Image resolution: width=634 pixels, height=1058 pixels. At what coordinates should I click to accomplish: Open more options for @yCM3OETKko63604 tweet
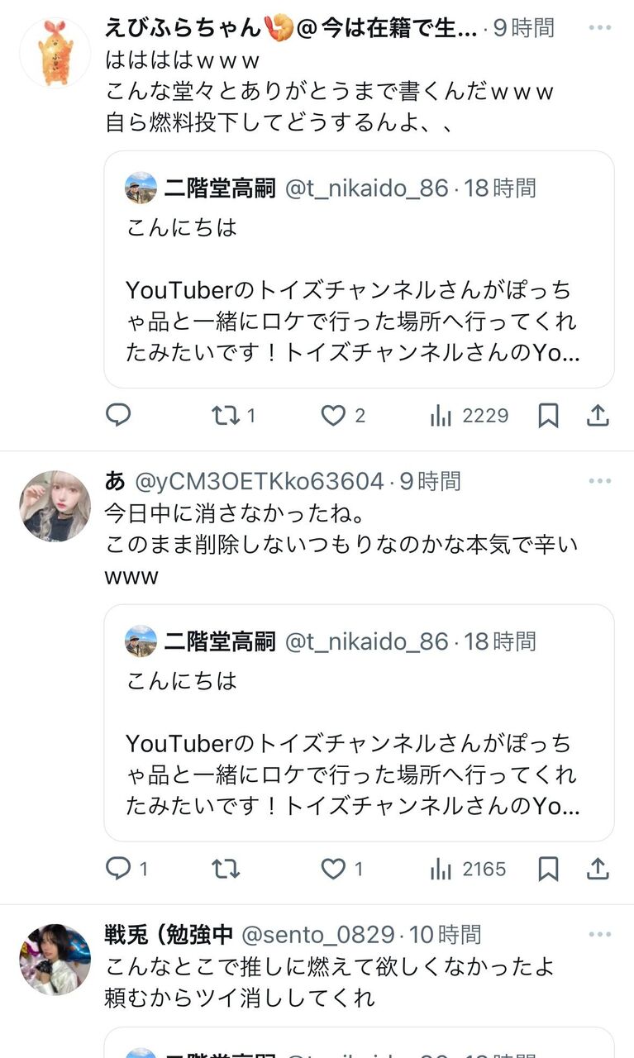(600, 481)
